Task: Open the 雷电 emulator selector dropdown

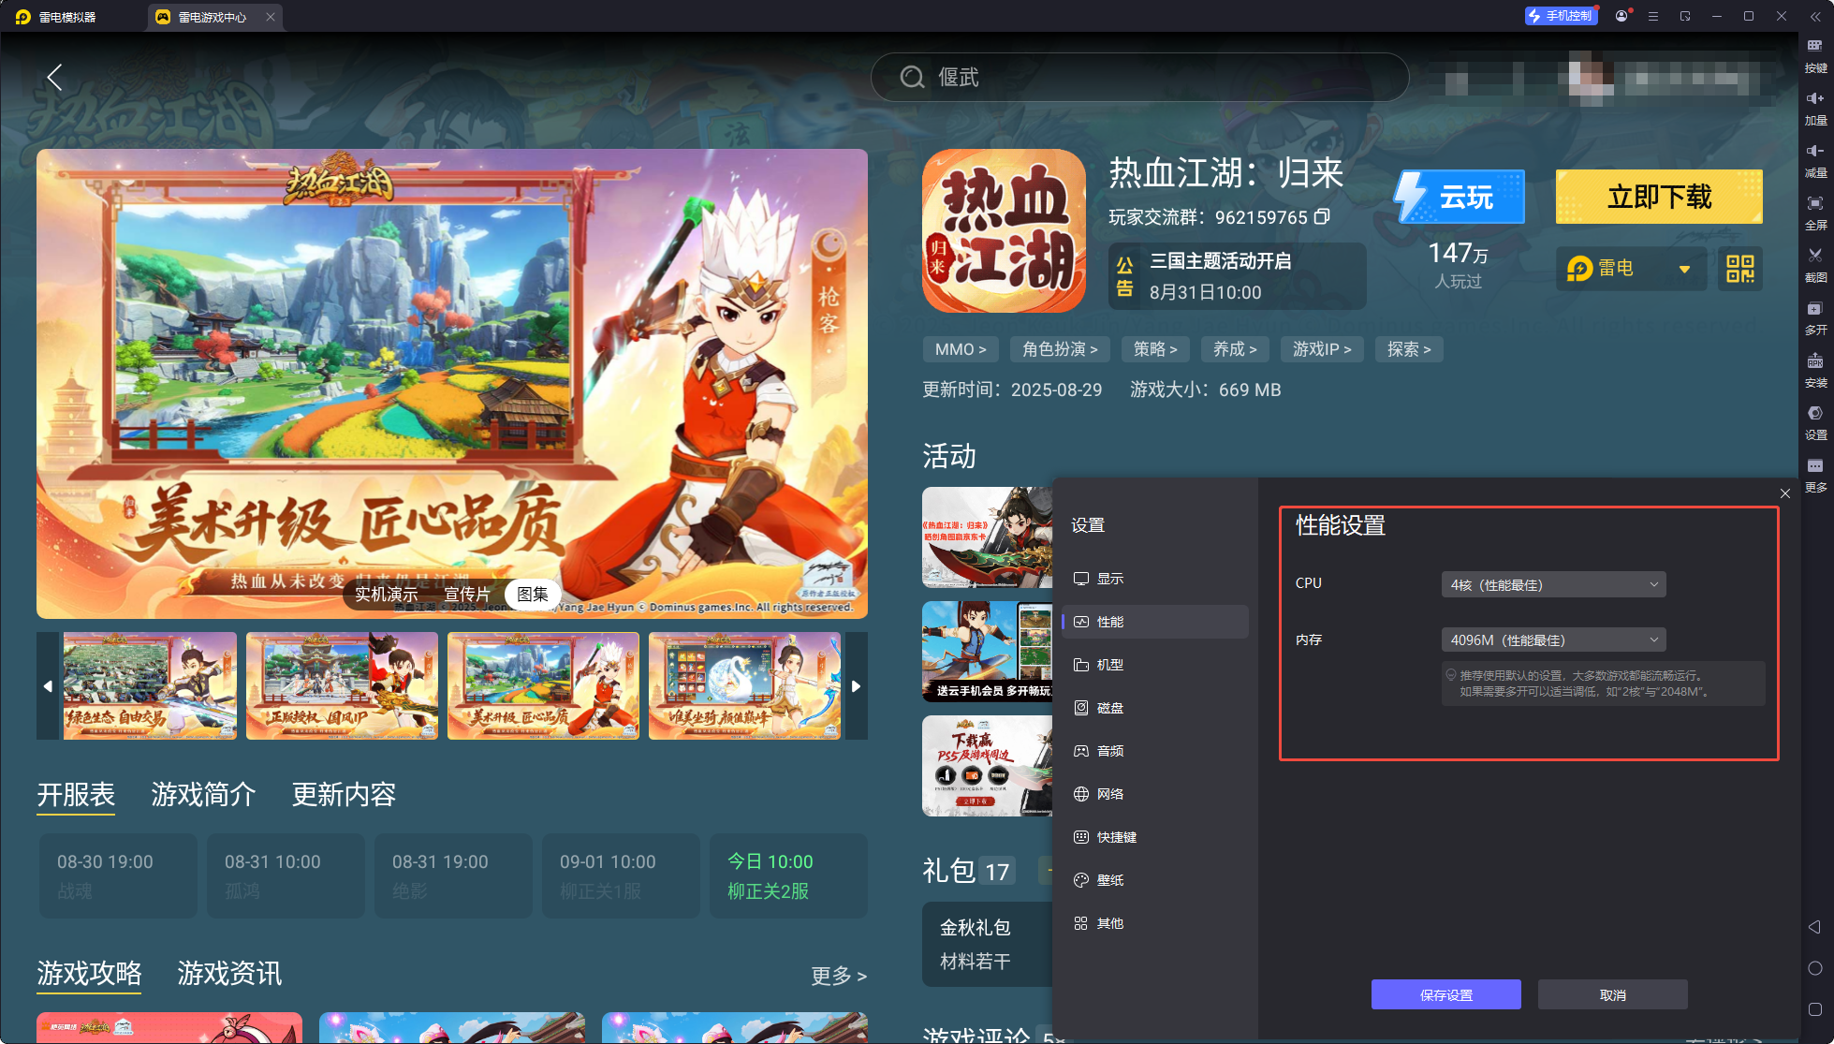Action: pyautogui.click(x=1631, y=269)
